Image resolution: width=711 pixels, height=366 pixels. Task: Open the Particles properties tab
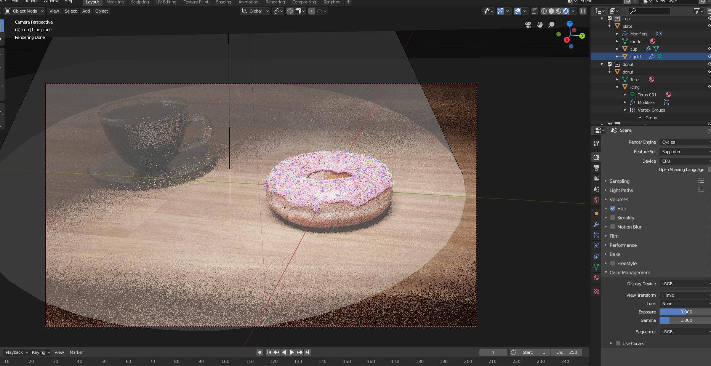click(596, 235)
